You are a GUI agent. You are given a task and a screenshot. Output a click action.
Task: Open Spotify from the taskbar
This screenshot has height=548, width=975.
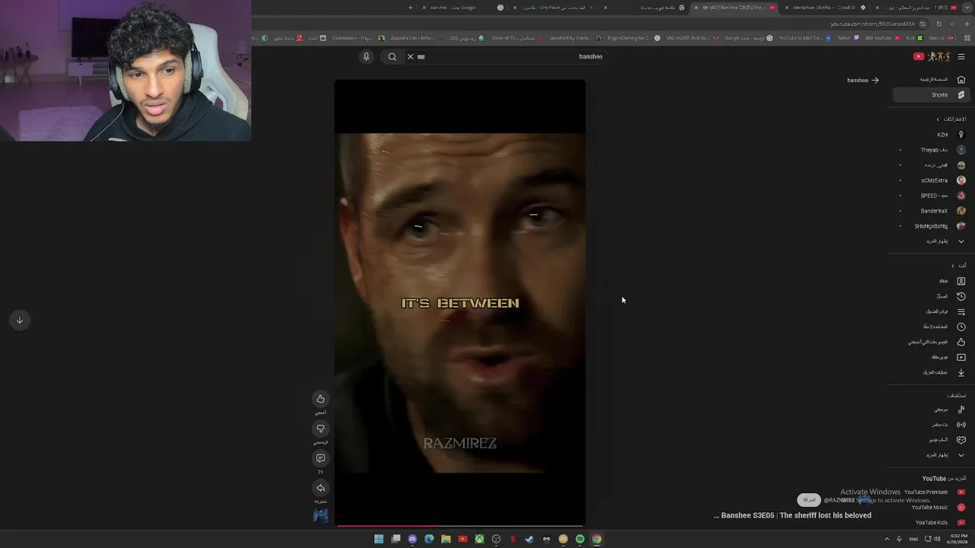click(580, 539)
